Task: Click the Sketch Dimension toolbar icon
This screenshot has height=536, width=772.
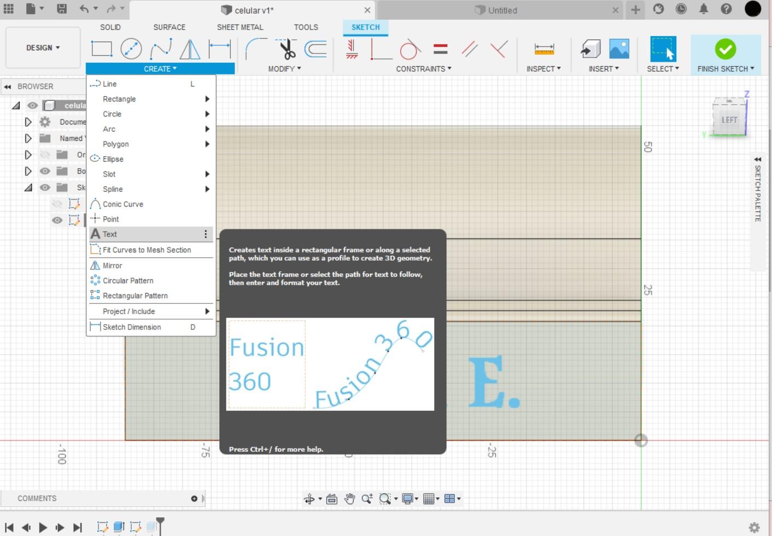Action: click(x=220, y=49)
